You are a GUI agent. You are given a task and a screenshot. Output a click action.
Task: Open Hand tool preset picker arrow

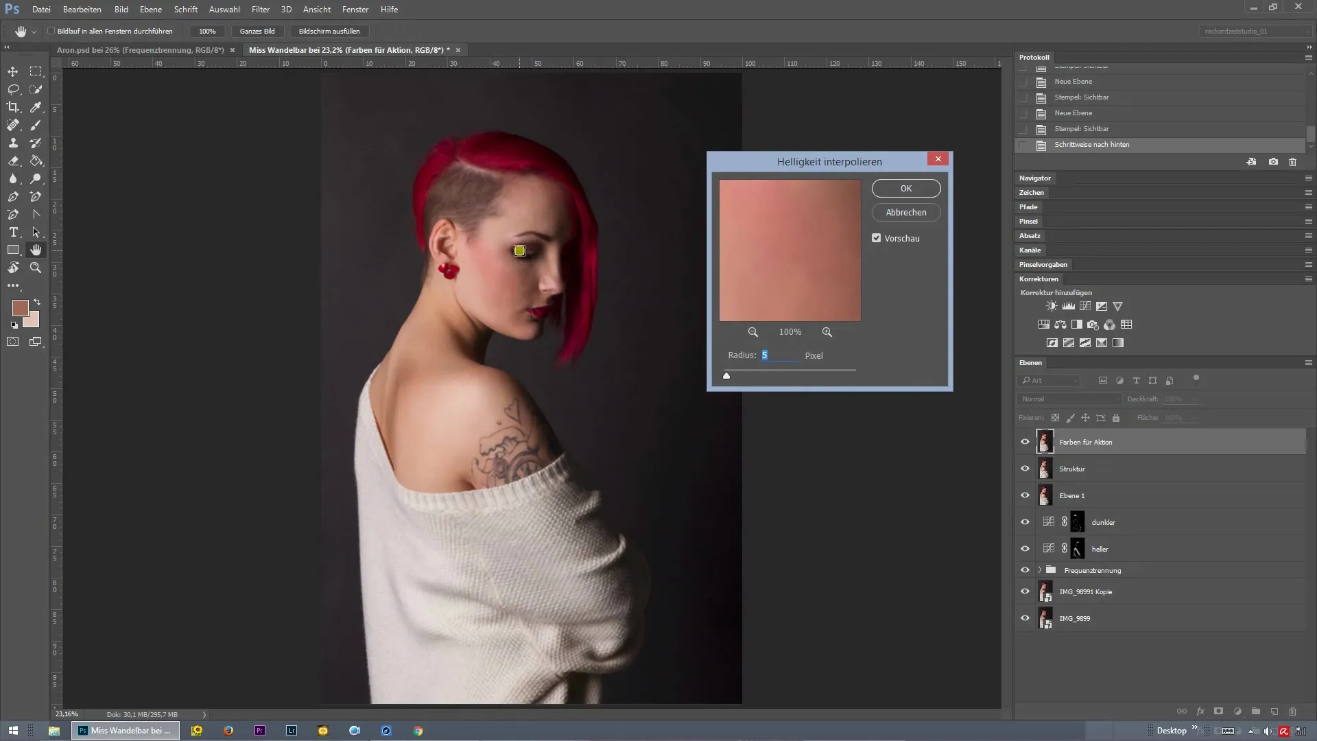click(34, 32)
